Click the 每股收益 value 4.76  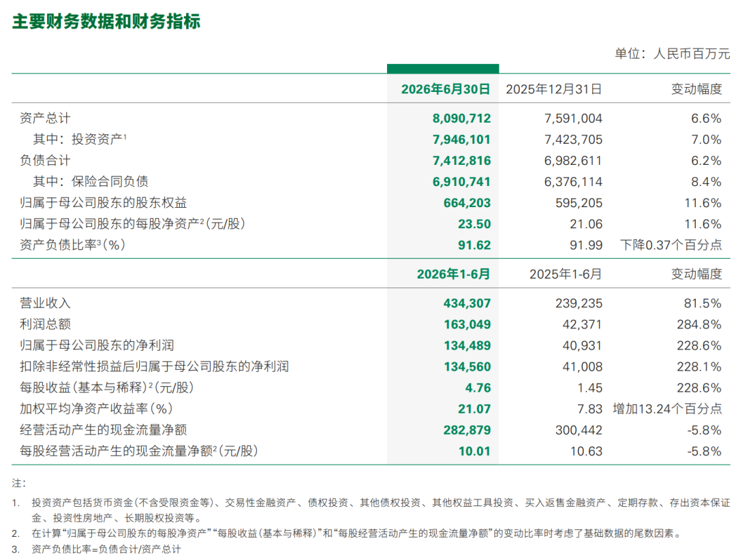tap(478, 388)
